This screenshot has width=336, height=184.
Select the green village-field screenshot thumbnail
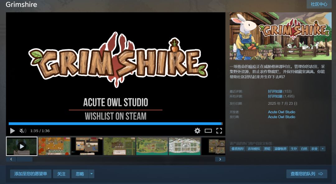click(119, 146)
